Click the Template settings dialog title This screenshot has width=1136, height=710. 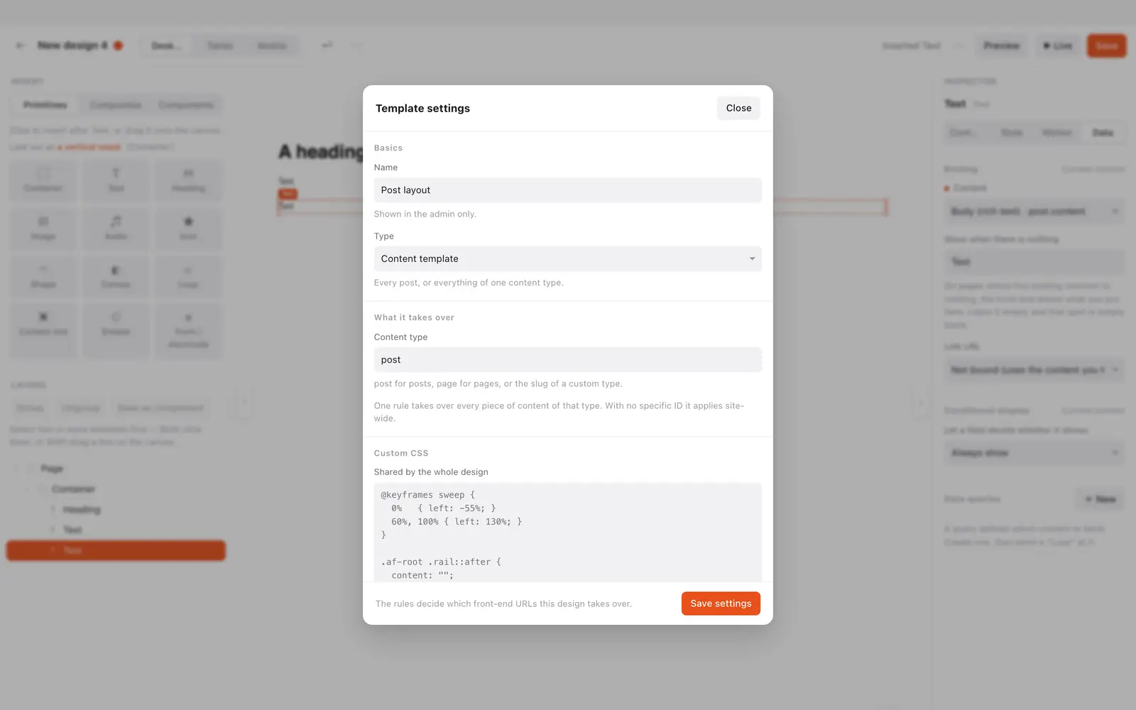click(422, 108)
